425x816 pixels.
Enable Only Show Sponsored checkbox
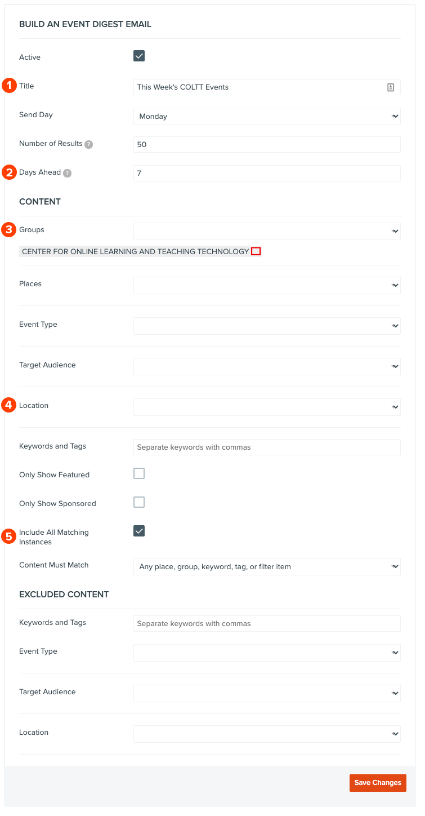click(x=139, y=502)
